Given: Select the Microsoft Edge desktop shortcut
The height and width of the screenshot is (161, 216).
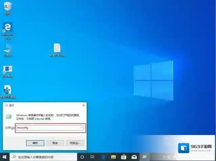Looking at the screenshot, I should [8, 31].
